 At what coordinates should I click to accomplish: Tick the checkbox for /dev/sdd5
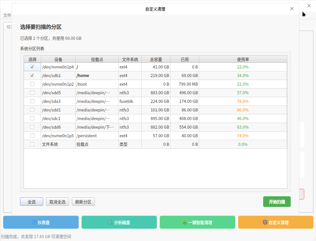[x=32, y=93]
